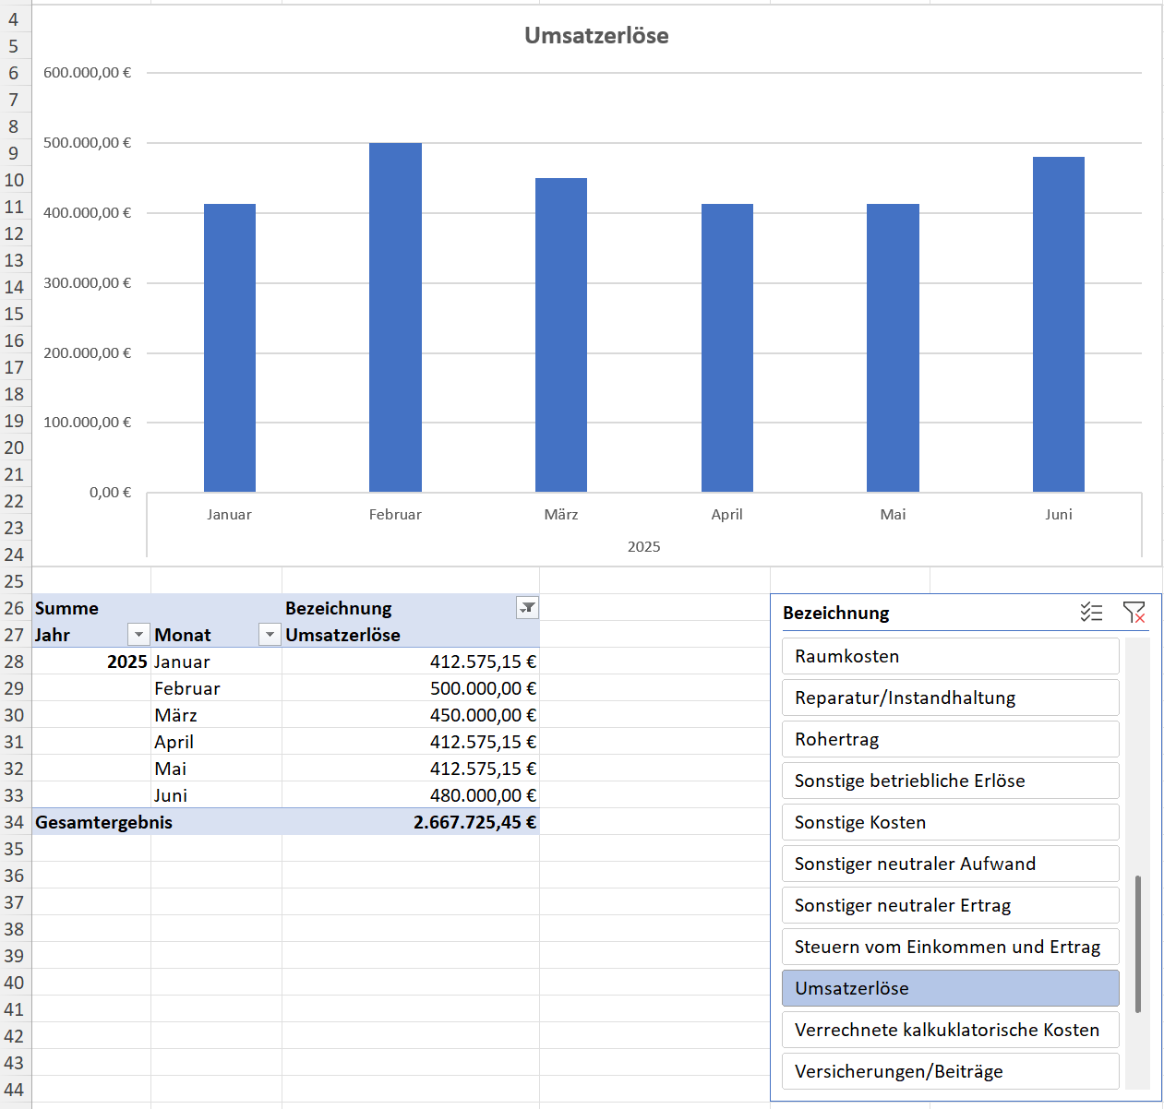The height and width of the screenshot is (1109, 1164).
Task: Toggle multi-select in Bezeichnung slicer
Action: [x=1091, y=613]
